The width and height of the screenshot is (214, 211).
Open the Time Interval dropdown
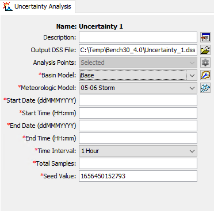[192, 151]
